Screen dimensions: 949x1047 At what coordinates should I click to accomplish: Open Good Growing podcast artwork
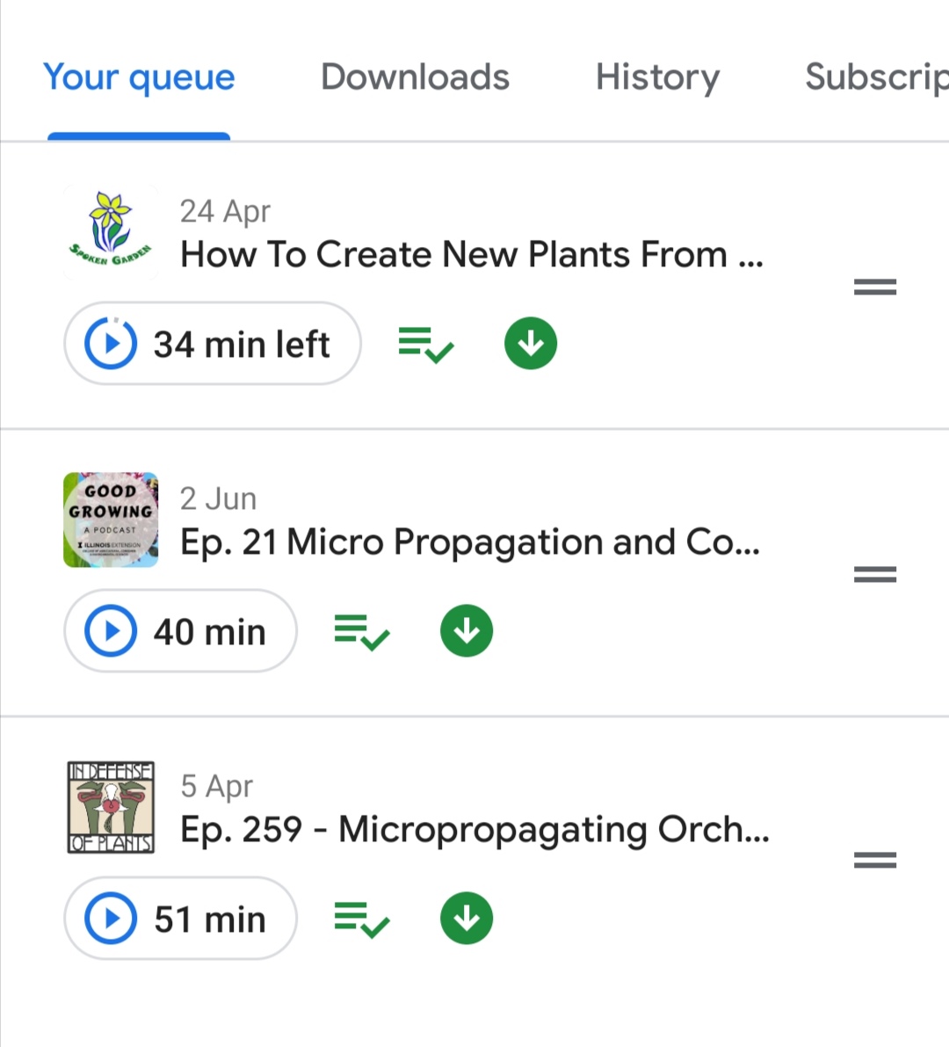[x=111, y=520]
